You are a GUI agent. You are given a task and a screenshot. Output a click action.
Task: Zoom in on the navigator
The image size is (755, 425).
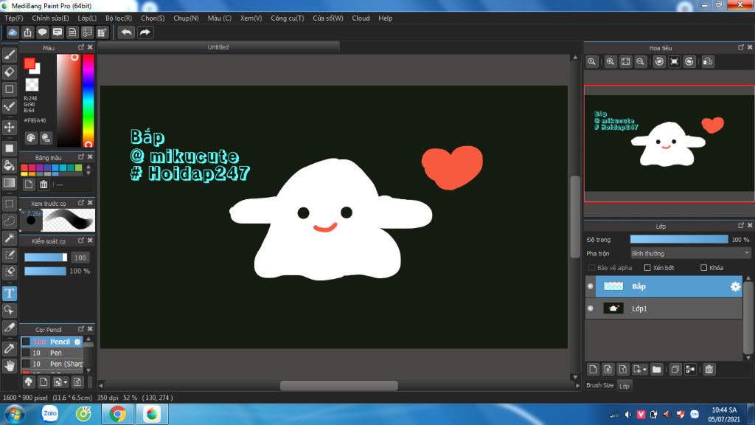[x=610, y=62]
